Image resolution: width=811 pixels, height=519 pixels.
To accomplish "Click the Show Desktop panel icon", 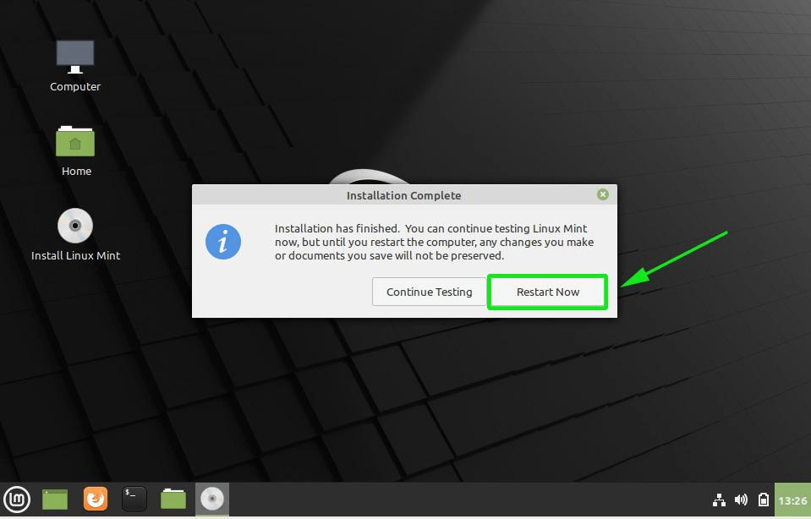I will 55,500.
